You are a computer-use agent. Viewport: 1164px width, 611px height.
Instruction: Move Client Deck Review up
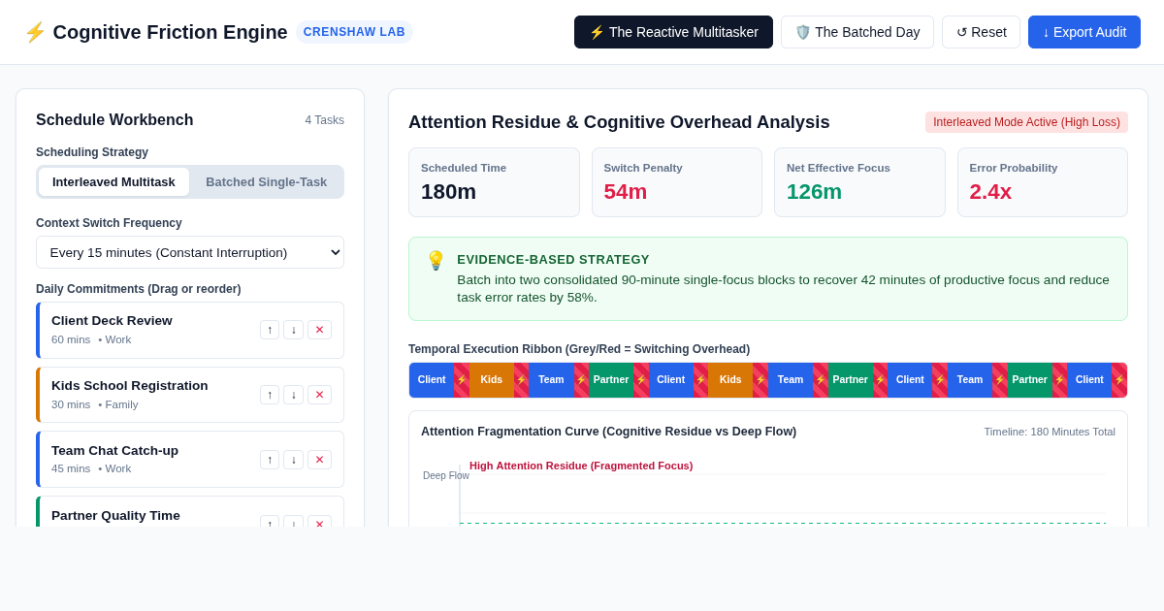(270, 330)
